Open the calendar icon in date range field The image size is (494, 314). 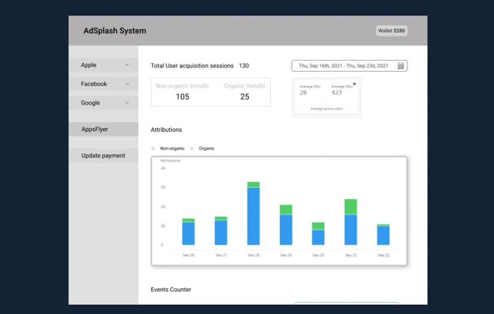tap(401, 66)
